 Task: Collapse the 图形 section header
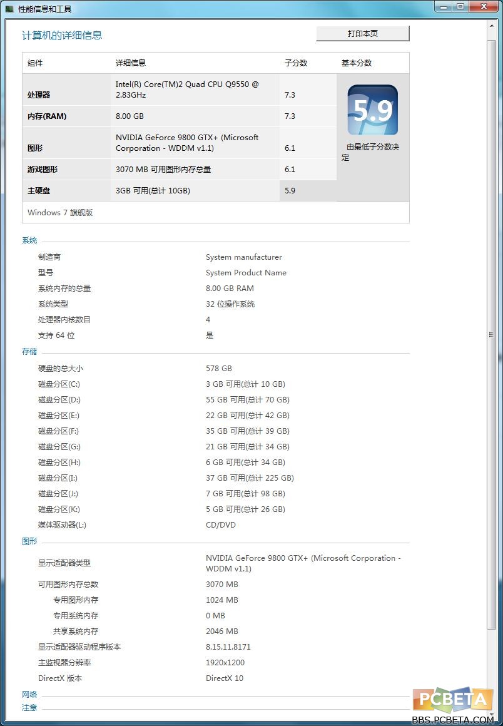coord(29,541)
